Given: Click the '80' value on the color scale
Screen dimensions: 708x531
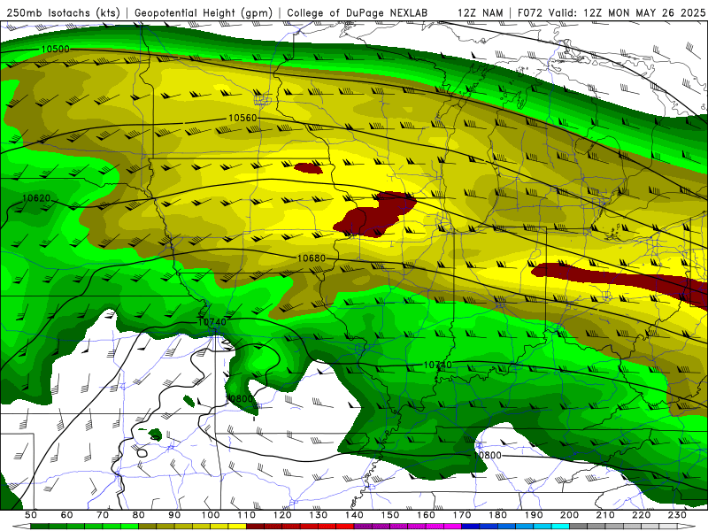Looking at the screenshot, I should (139, 515).
